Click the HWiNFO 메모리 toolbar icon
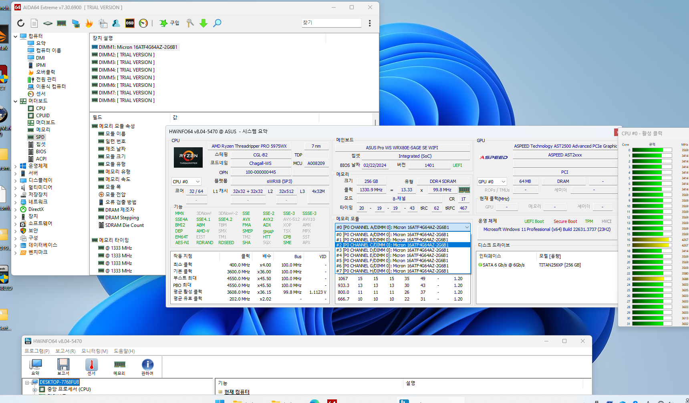The width and height of the screenshot is (689, 403). 119,367
